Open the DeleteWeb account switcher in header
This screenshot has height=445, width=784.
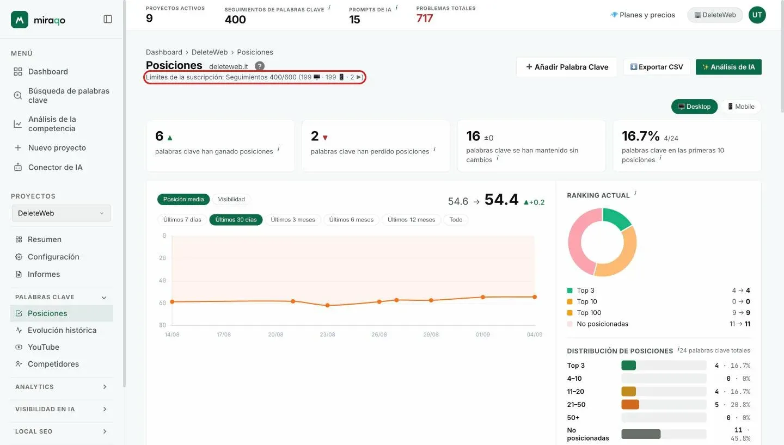[x=715, y=15]
